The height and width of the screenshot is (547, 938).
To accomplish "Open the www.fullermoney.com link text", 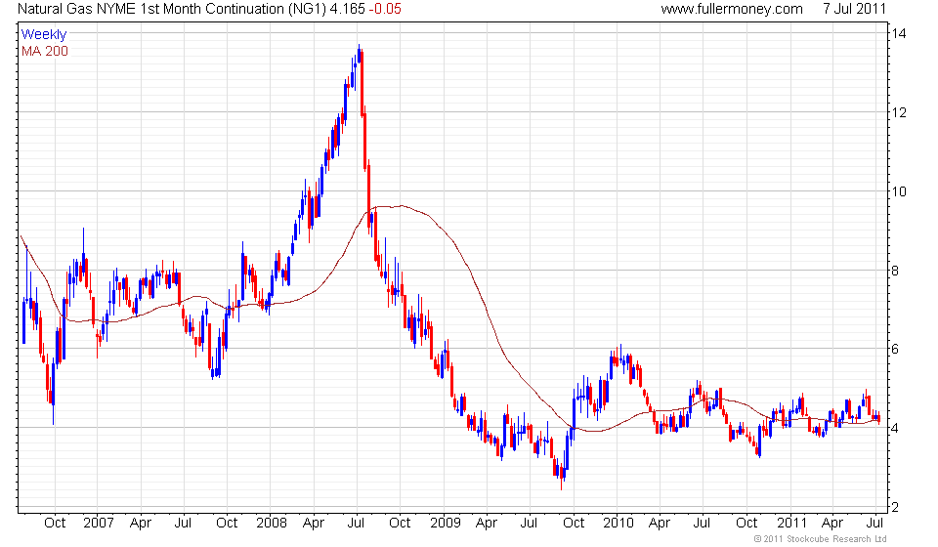I will coord(732,9).
